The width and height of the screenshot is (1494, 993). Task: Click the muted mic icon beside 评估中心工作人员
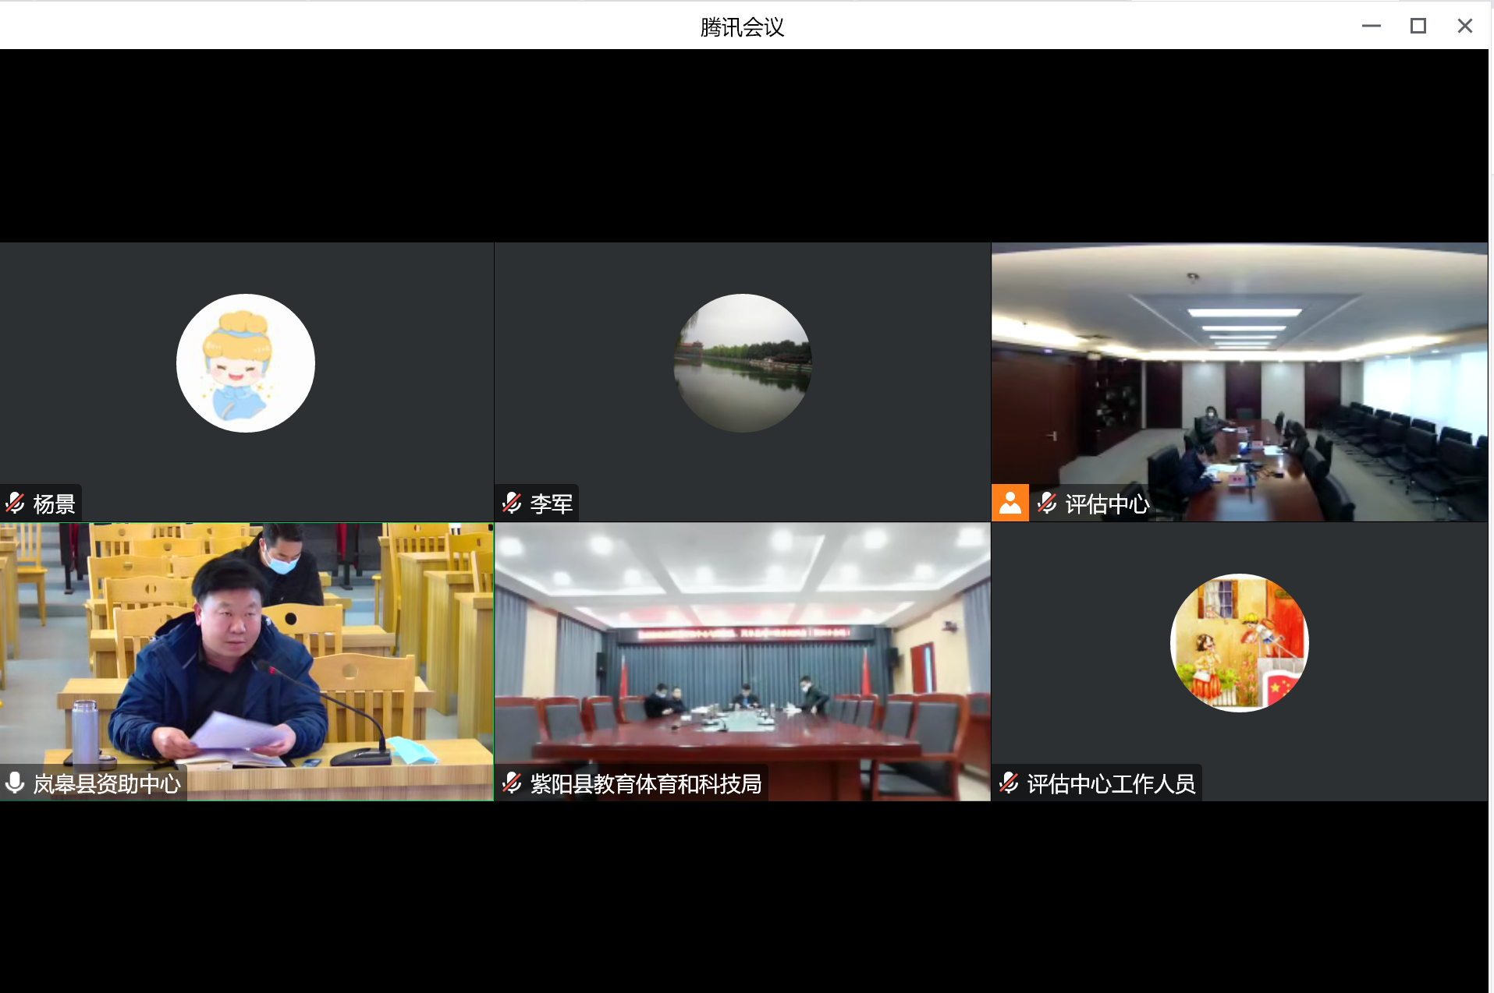(1009, 783)
